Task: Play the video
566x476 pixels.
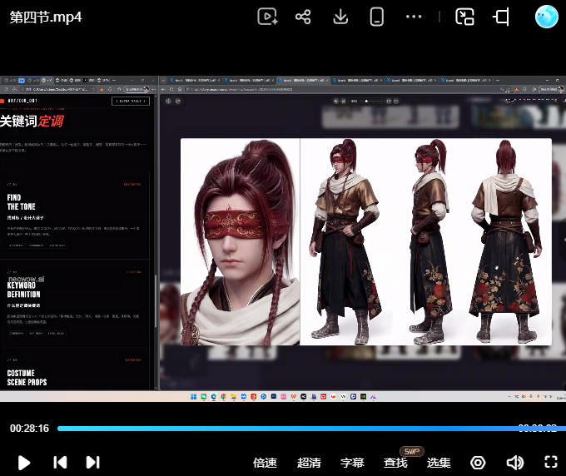Action: click(24, 463)
